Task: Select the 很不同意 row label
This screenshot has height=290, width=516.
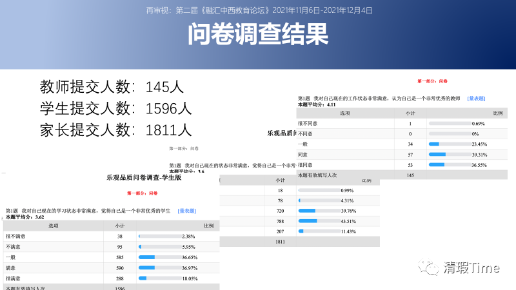Action: [x=308, y=124]
